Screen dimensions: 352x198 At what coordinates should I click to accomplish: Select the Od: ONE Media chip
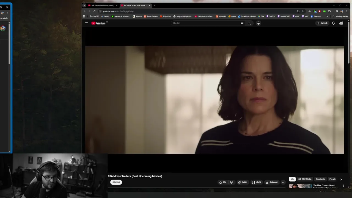[x=305, y=179]
